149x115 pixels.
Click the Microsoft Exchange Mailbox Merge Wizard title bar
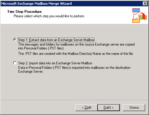point(71,4)
